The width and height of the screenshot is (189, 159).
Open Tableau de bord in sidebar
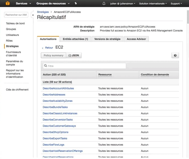tap(15, 23)
